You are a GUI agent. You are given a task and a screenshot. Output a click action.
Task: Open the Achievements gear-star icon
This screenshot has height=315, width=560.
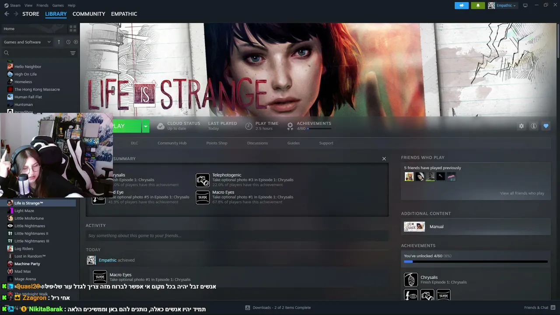(x=290, y=126)
